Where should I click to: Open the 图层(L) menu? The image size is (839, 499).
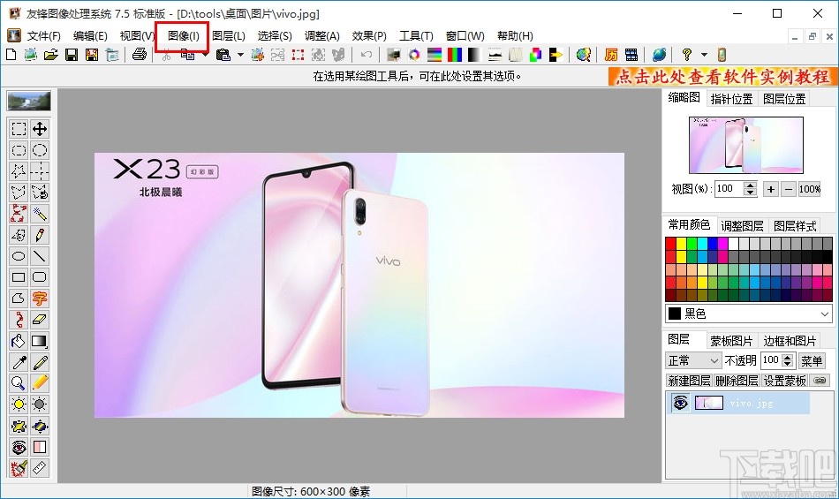click(229, 36)
